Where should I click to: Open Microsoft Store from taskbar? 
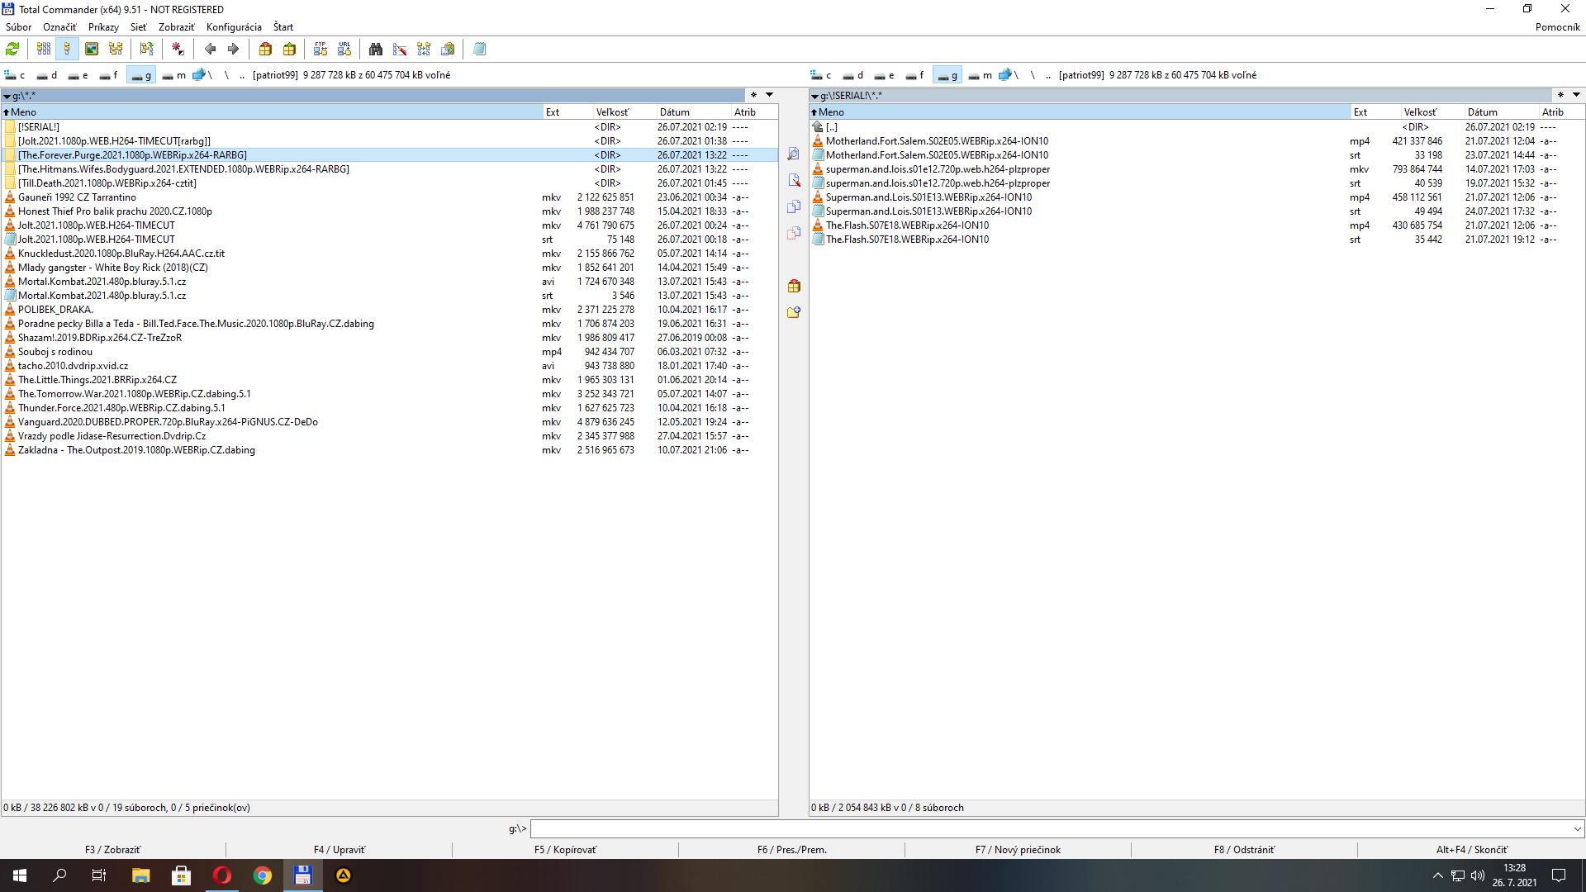tap(182, 875)
